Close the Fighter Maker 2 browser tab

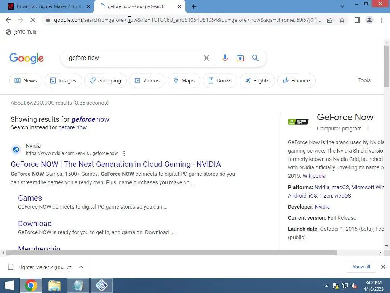[88, 7]
